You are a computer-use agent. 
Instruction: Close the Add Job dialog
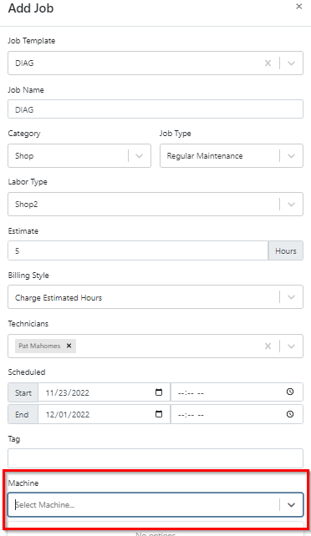[x=298, y=6]
